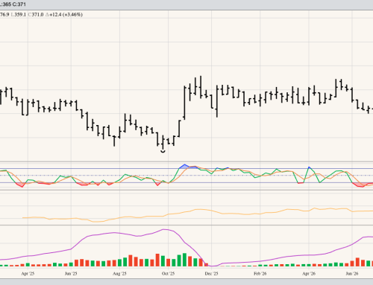Click the Feb '26 date axis label
This screenshot has width=373, height=285.
coord(260,274)
